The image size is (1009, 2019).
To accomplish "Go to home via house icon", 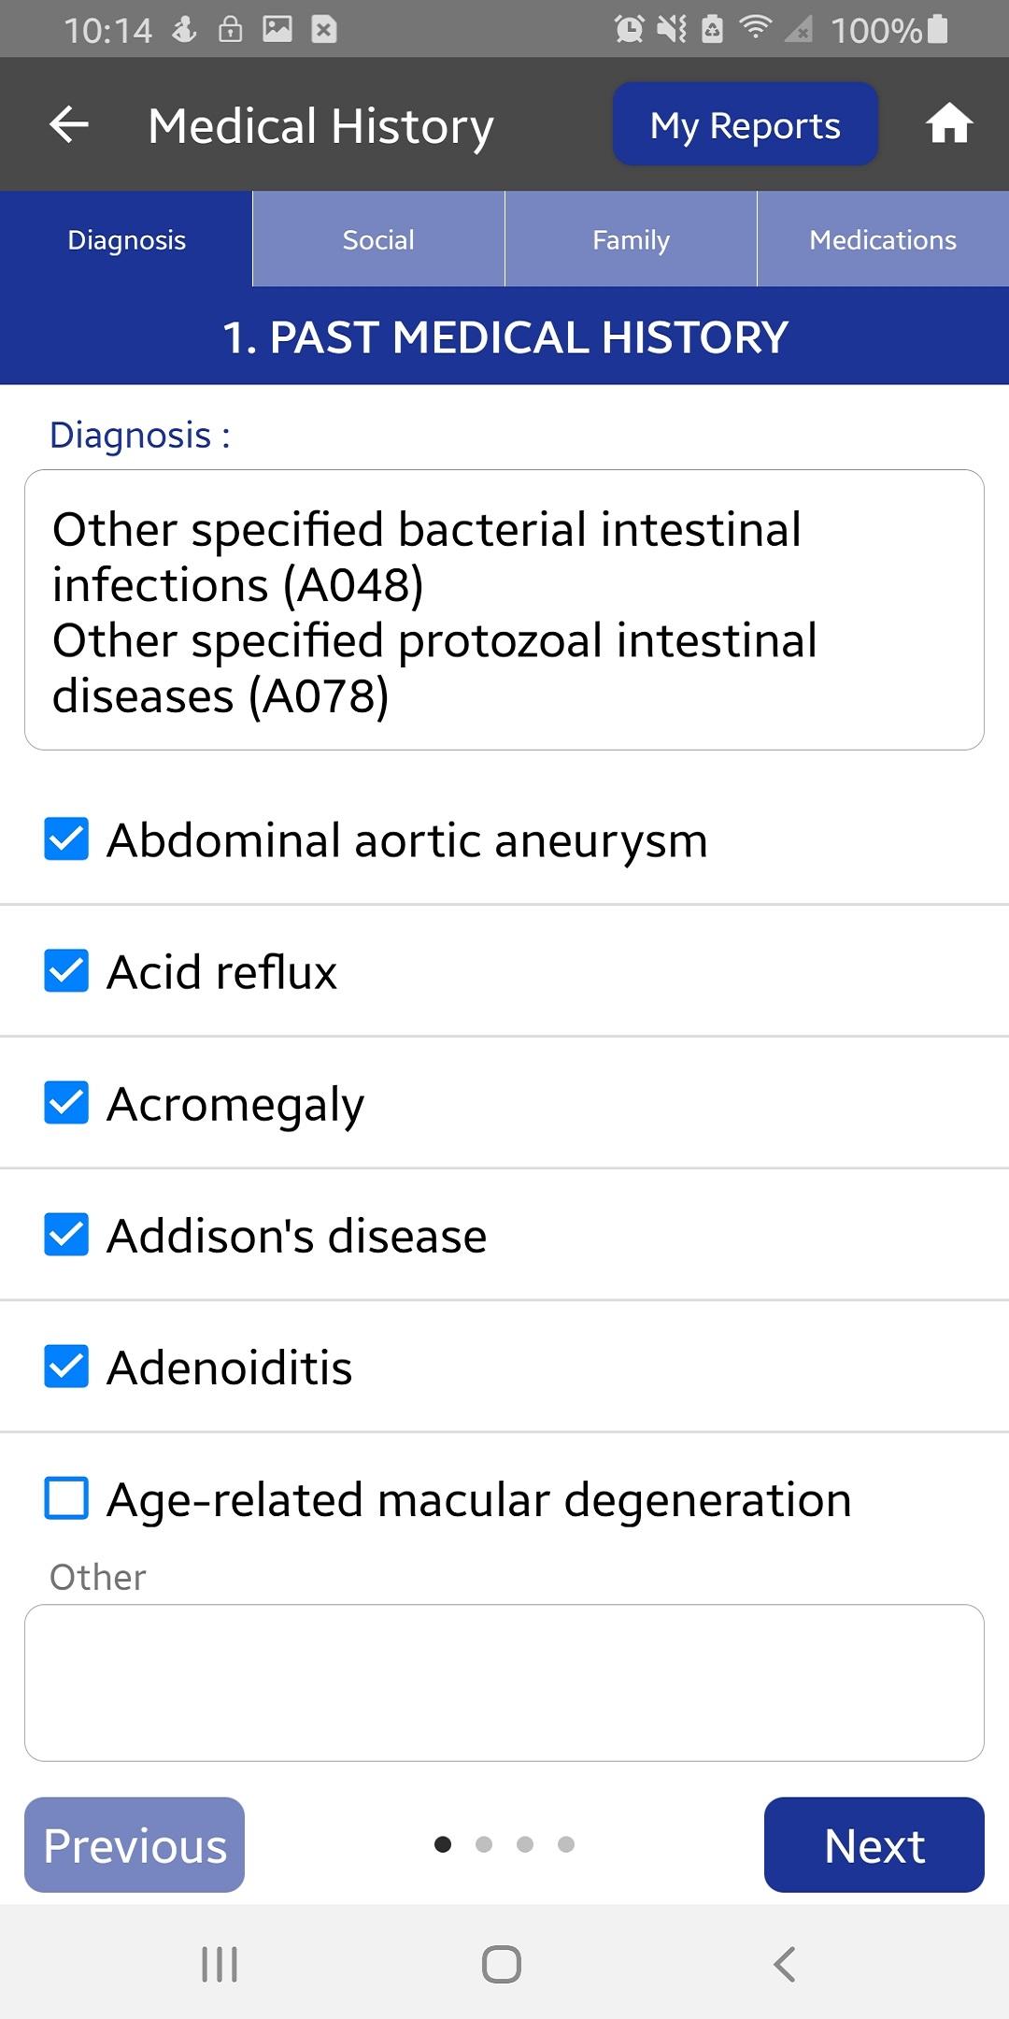I will (949, 123).
